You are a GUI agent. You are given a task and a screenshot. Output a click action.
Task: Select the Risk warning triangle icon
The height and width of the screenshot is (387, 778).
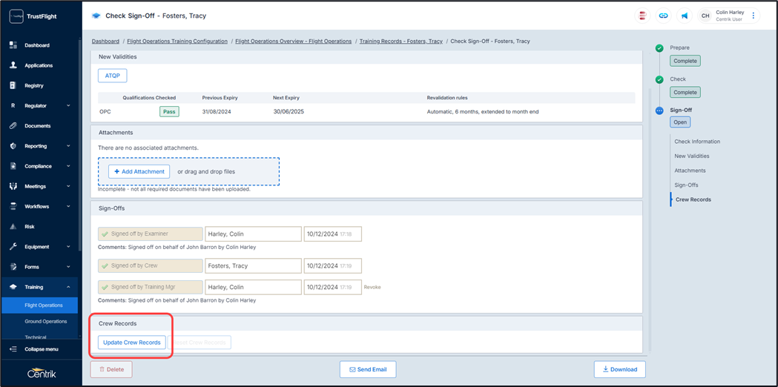[x=13, y=227]
